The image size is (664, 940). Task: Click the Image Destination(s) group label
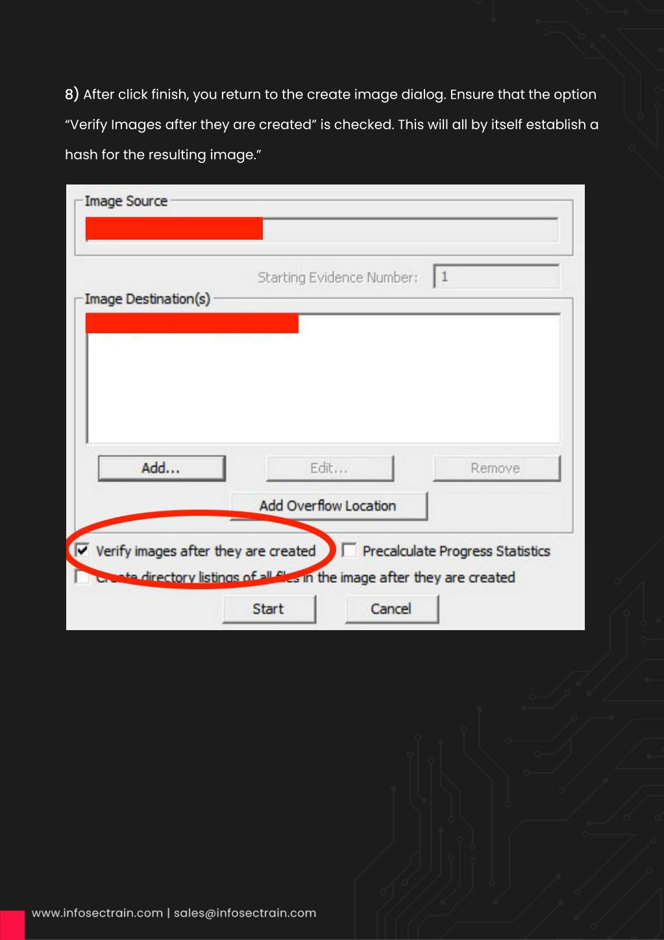tap(147, 299)
